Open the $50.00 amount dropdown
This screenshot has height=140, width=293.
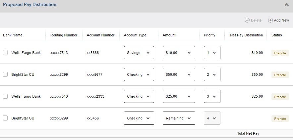click(x=179, y=74)
